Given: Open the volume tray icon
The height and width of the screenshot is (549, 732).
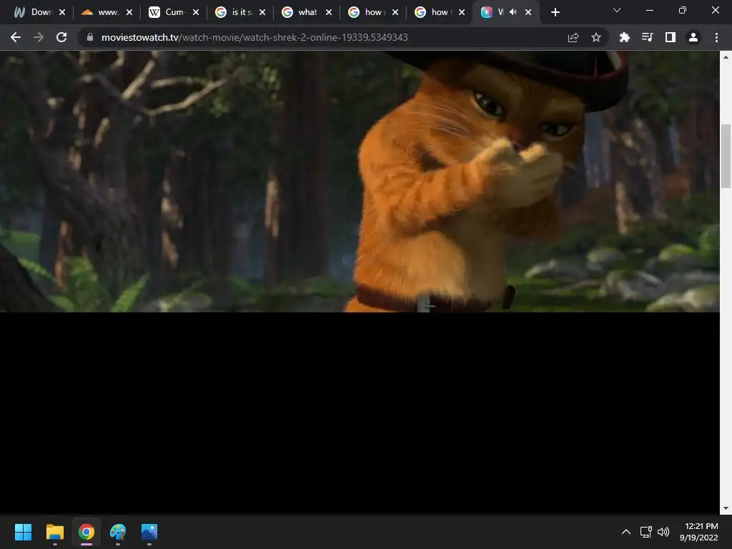Looking at the screenshot, I should click(x=663, y=532).
